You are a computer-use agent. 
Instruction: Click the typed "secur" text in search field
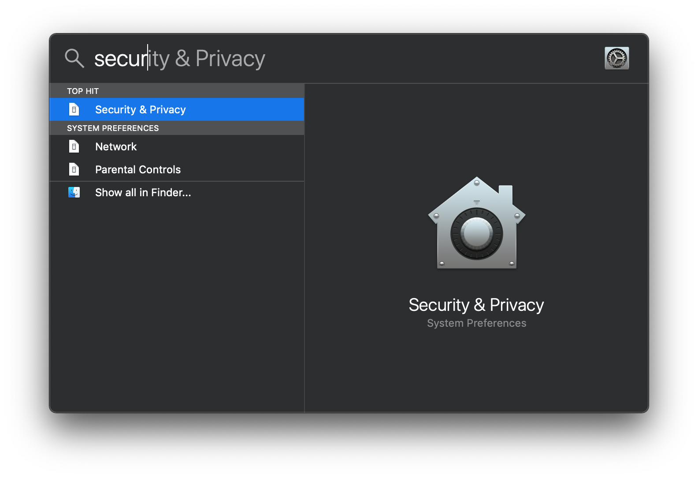[x=120, y=59]
